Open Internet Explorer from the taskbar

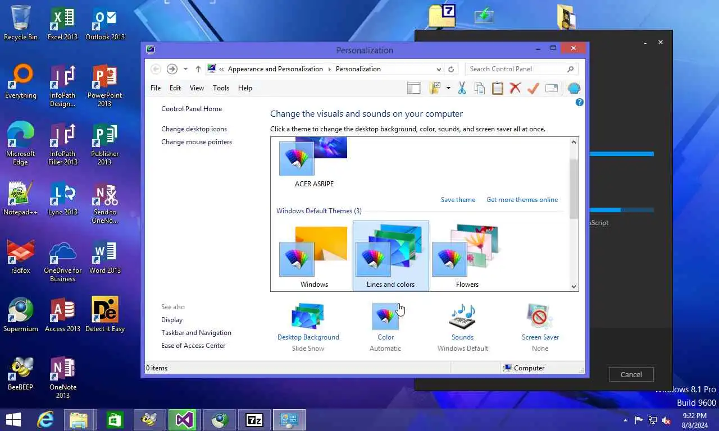tap(45, 420)
